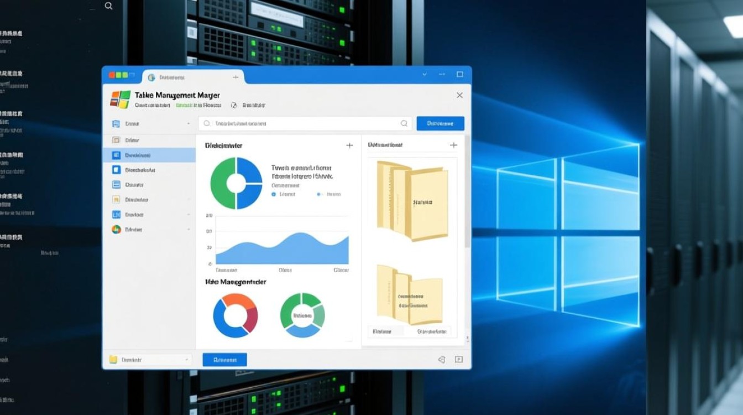The image size is (743, 415).
Task: Click the vertical scrollbar on the window's right edge
Action: pos(468,194)
